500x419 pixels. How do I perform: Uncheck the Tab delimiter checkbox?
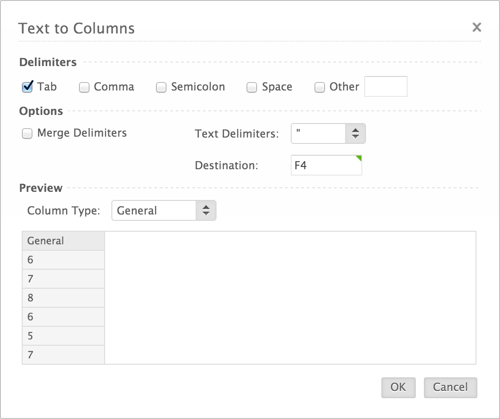[x=28, y=87]
